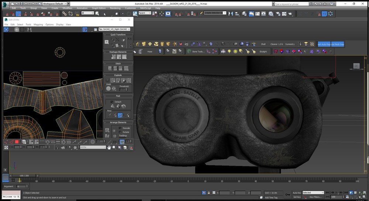Click the Weld target icon in Explode panel

coord(108,89)
